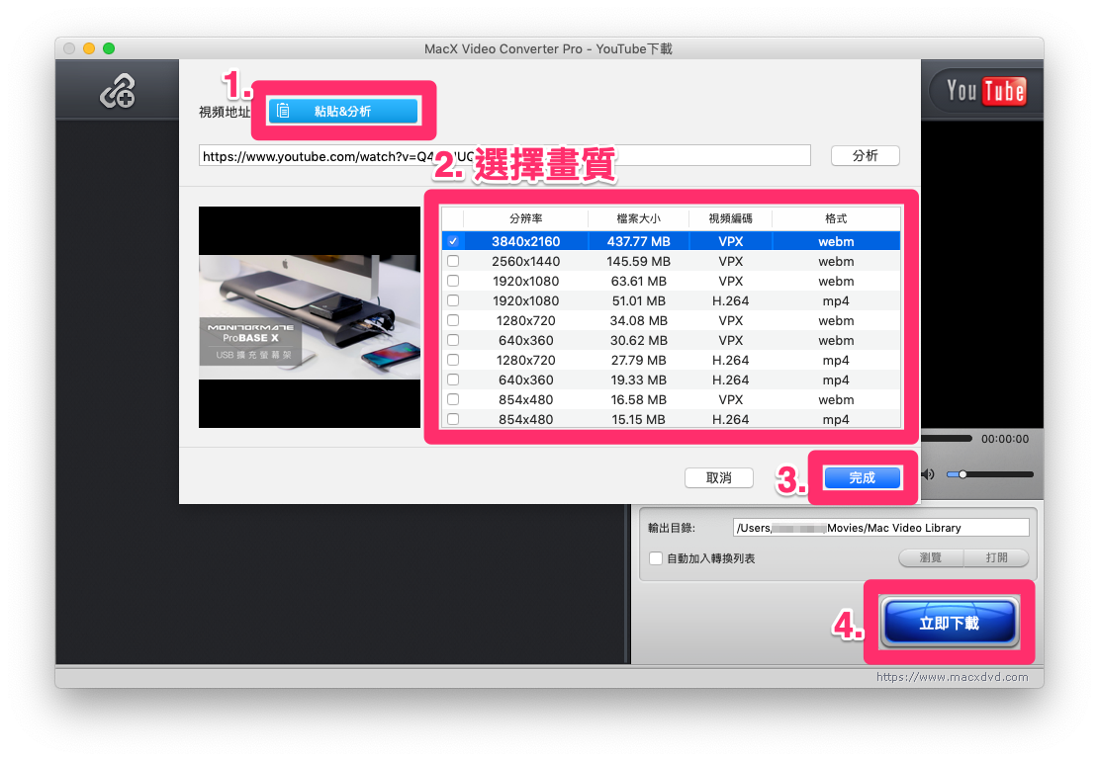Select the 27.79 MB size cell

click(638, 360)
